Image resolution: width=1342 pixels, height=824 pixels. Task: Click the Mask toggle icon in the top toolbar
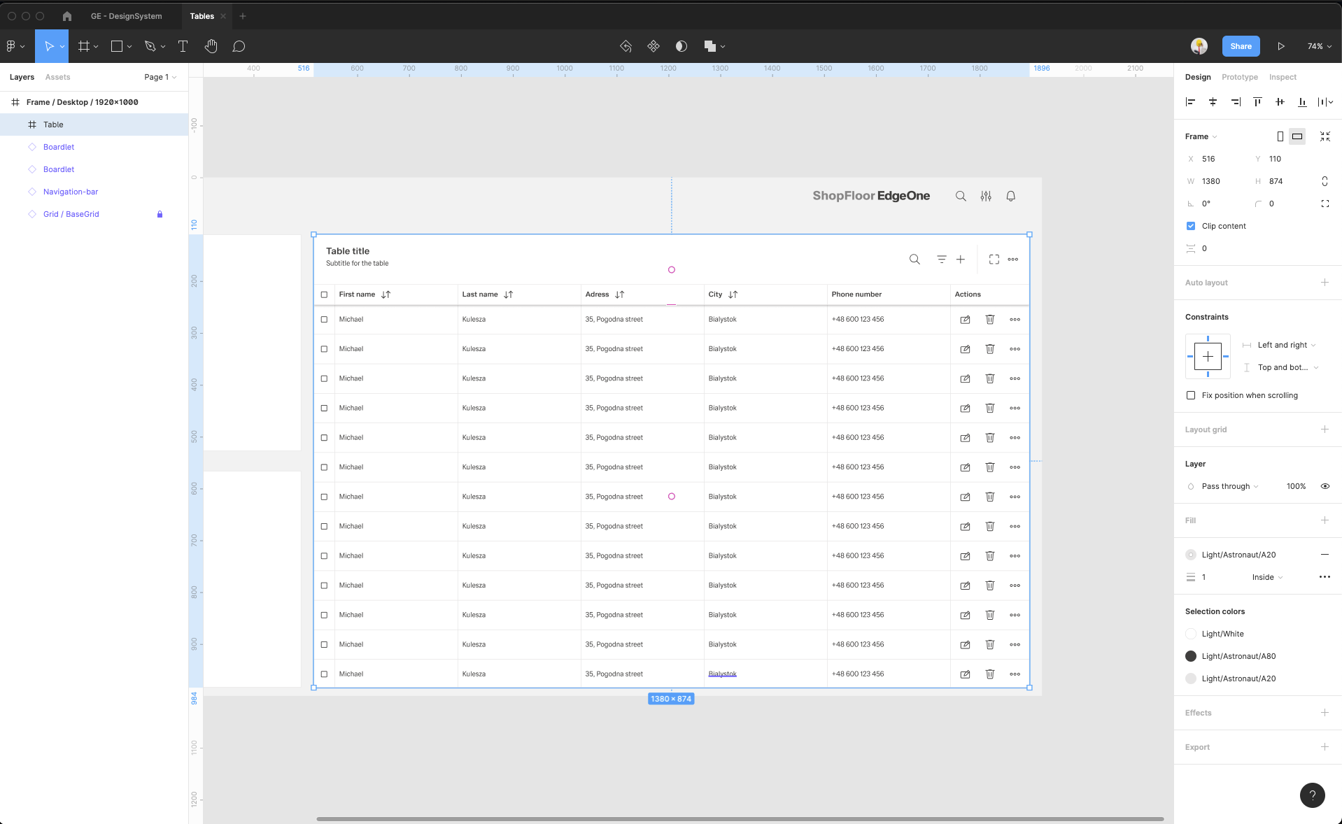681,46
